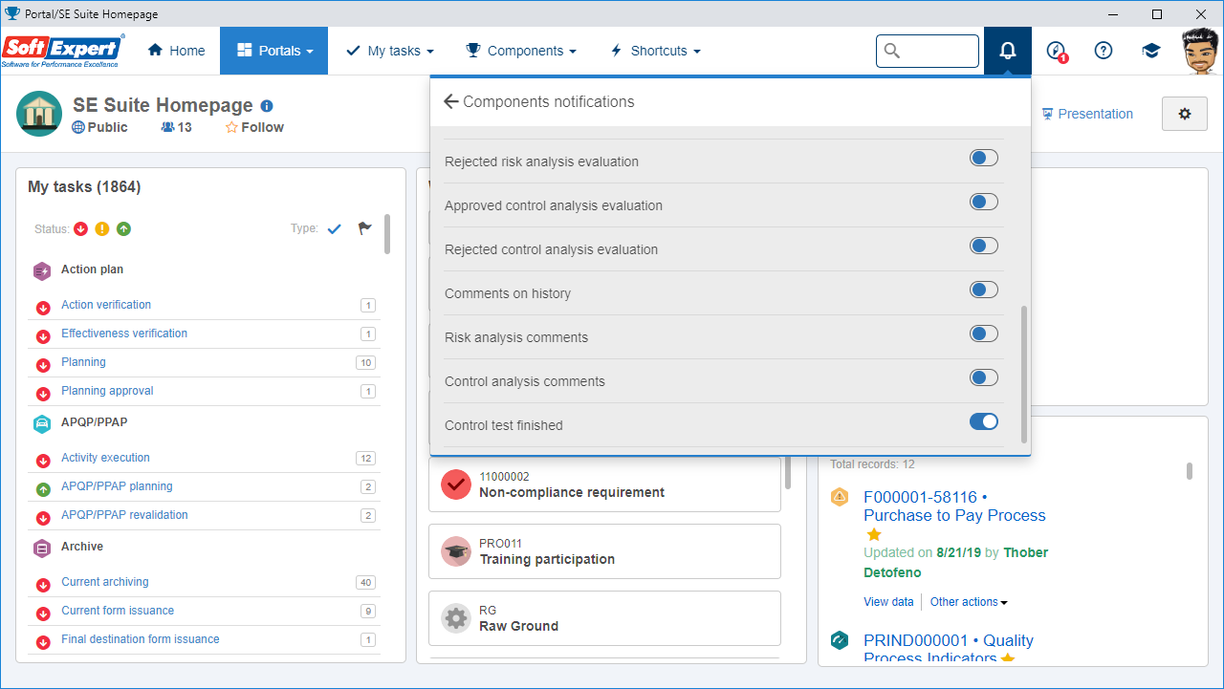The width and height of the screenshot is (1224, 689).
Task: Open the Portals dropdown menu
Action: click(273, 51)
